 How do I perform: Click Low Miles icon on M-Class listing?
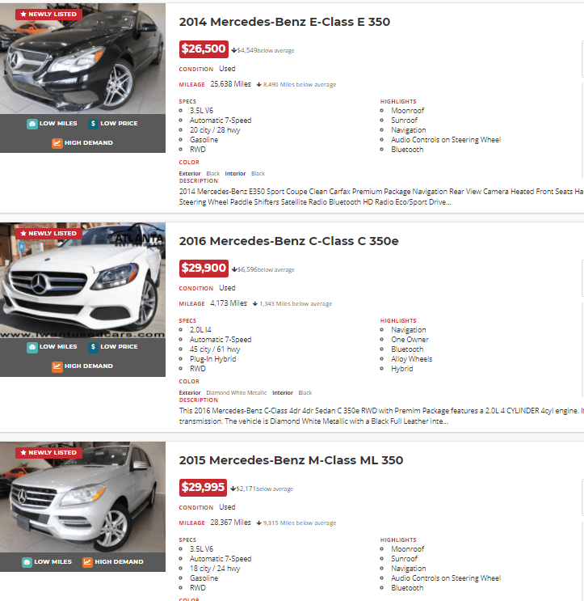[x=27, y=562]
